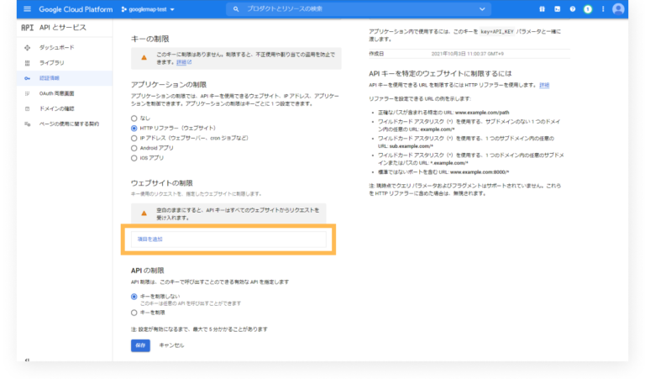Screen dimensions: 645x379
Task: Click 項目を追加 to add website
Action: click(x=150, y=240)
